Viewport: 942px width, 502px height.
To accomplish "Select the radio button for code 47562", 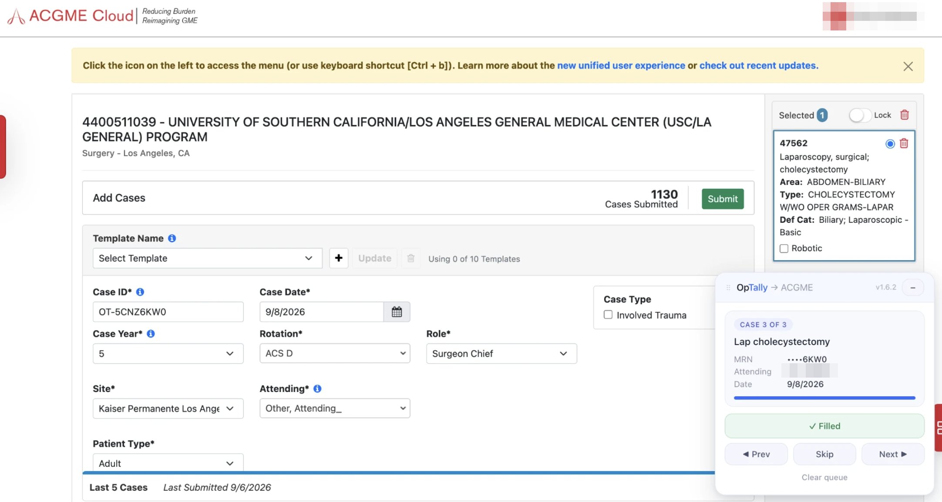I will 890,144.
